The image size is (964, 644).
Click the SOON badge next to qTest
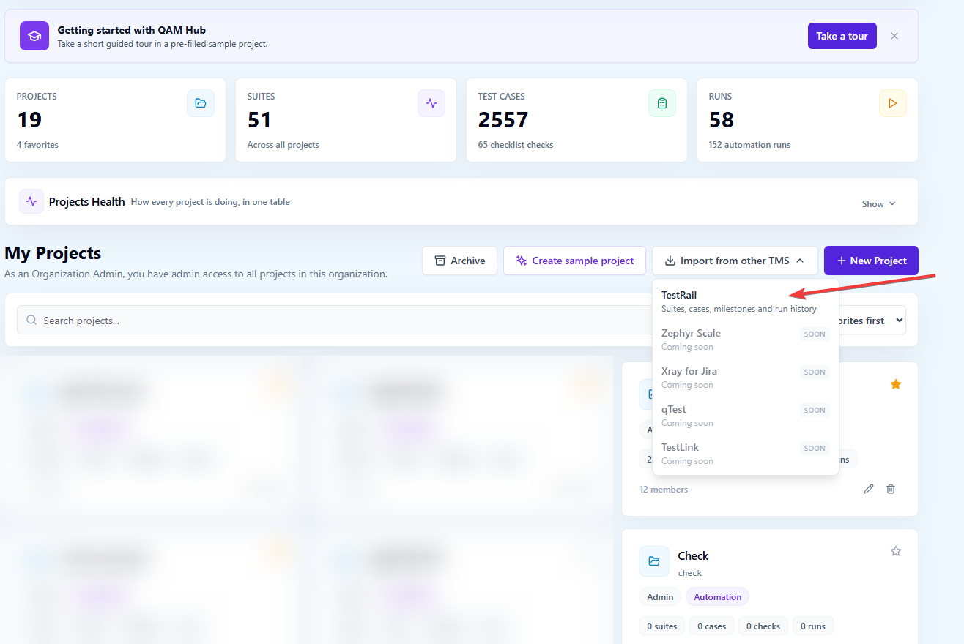point(815,410)
